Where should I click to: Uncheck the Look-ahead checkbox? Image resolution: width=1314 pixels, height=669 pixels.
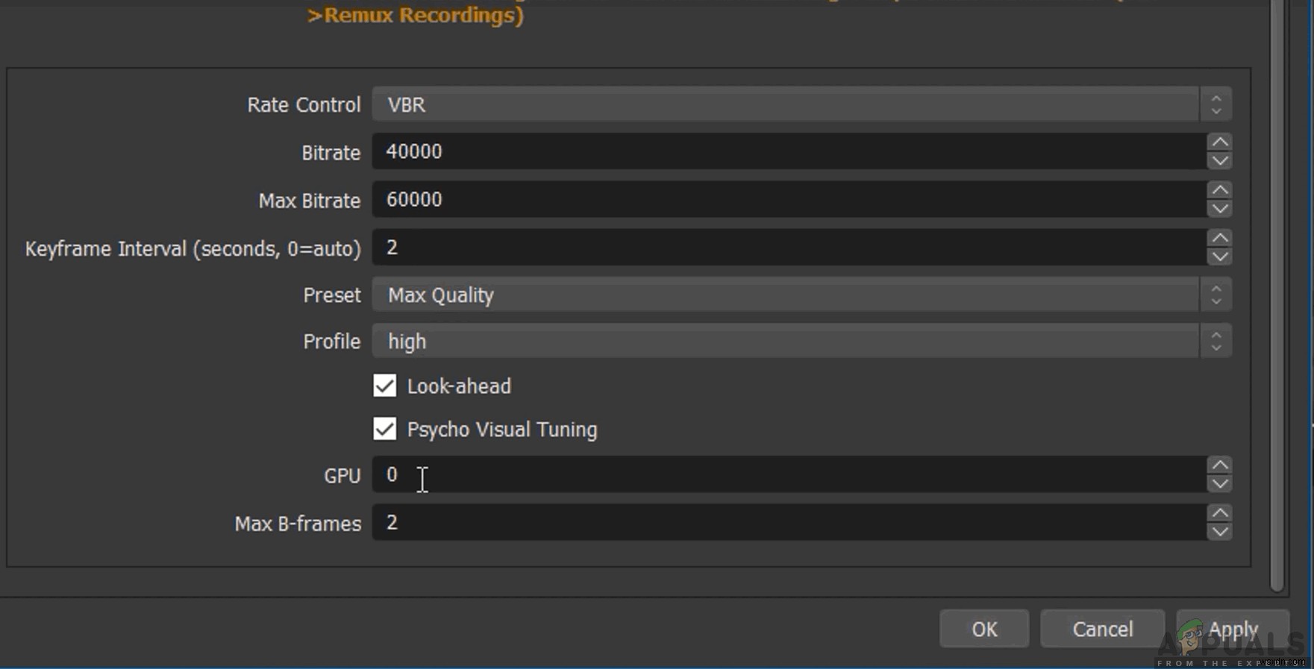pyautogui.click(x=385, y=386)
